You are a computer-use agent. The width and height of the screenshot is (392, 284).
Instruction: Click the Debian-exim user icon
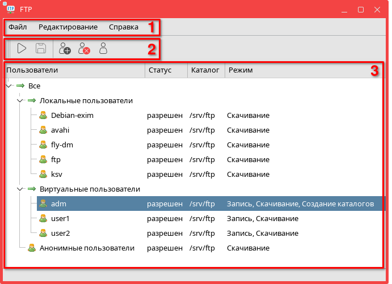[43, 116]
